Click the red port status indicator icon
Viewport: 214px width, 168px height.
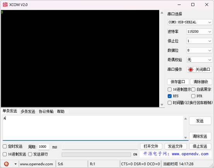coord(190,70)
